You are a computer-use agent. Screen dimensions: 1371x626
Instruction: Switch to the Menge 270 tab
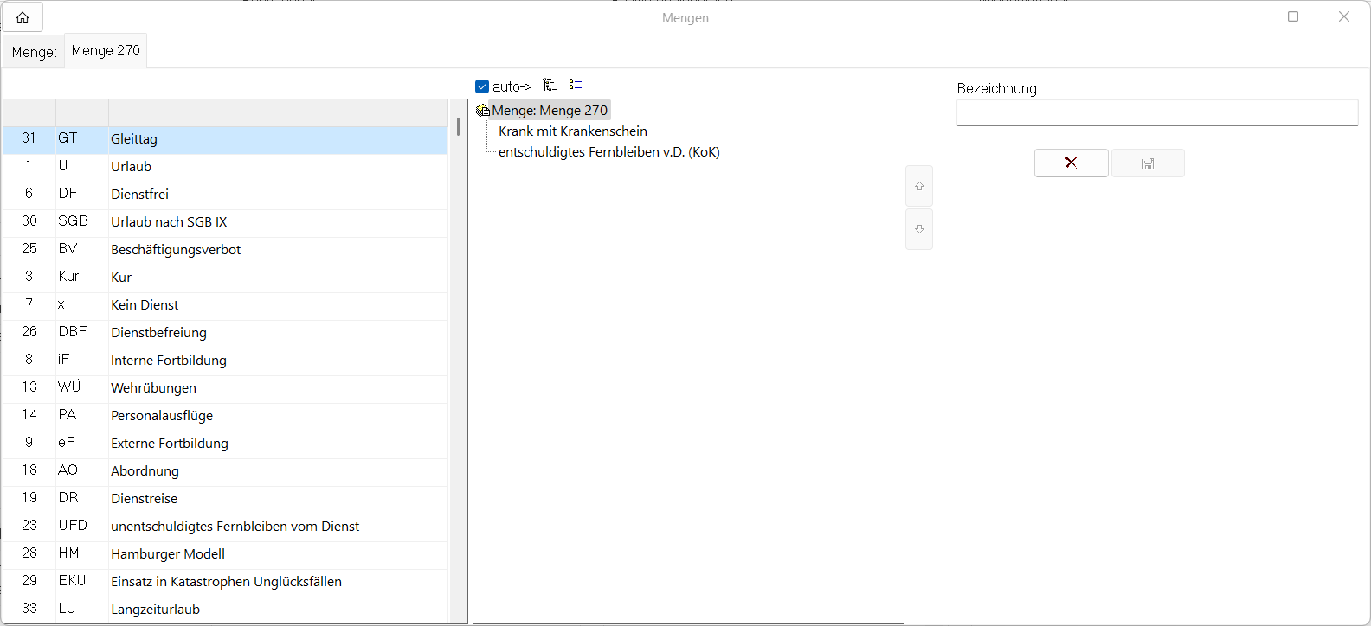click(106, 51)
